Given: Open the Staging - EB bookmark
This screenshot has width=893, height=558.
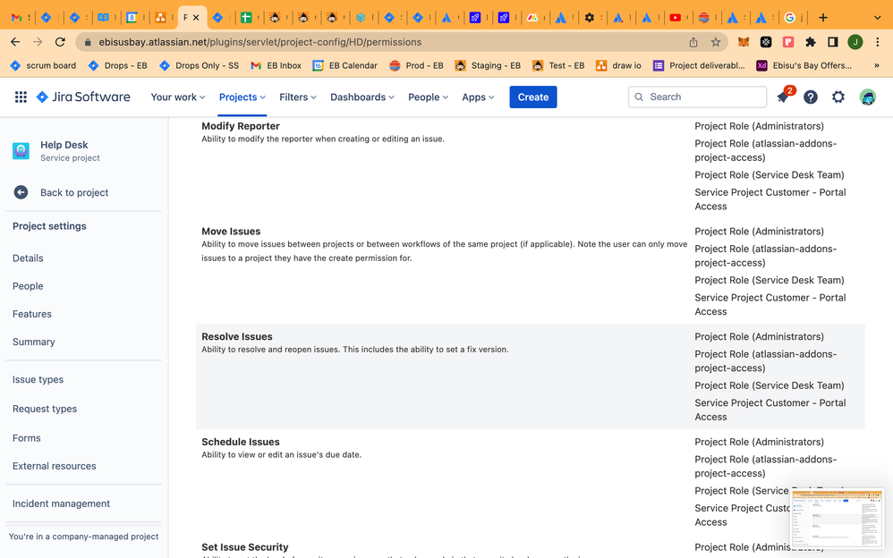Looking at the screenshot, I should tap(488, 65).
